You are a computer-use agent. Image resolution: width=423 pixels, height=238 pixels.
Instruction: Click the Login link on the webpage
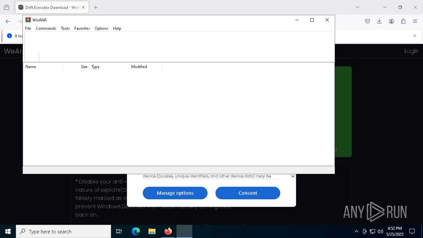coord(411,51)
